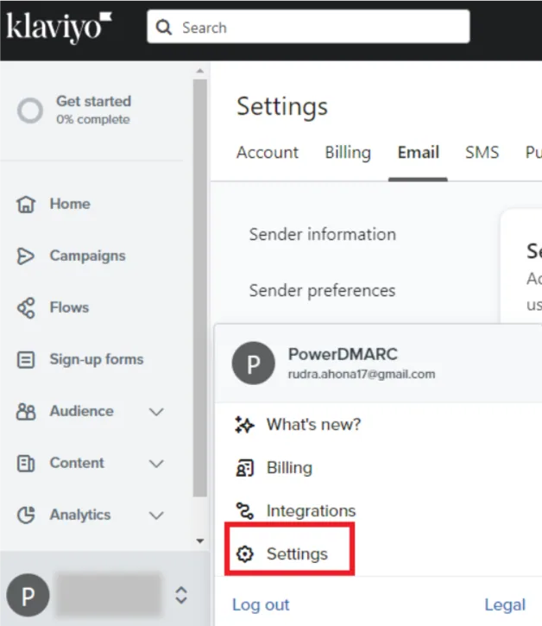Focus the Search input field
The width and height of the screenshot is (542, 626).
point(308,27)
